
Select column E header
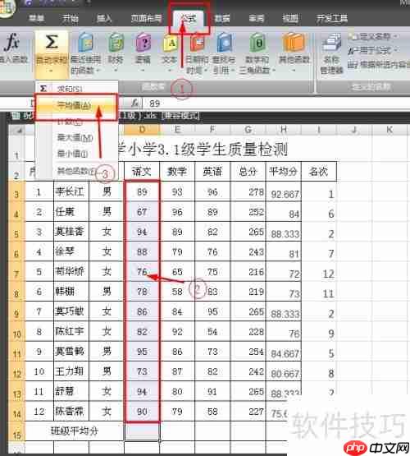[177, 130]
